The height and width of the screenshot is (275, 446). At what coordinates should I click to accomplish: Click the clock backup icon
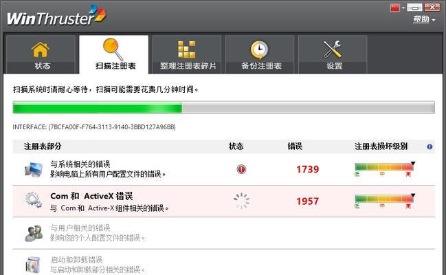pos(259,49)
